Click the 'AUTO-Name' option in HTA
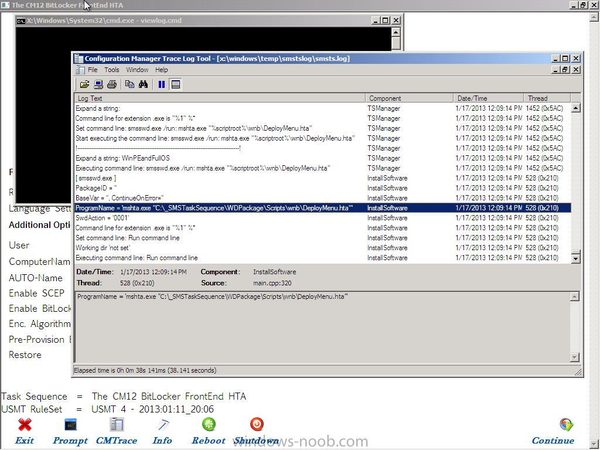The image size is (600, 450). (x=36, y=278)
